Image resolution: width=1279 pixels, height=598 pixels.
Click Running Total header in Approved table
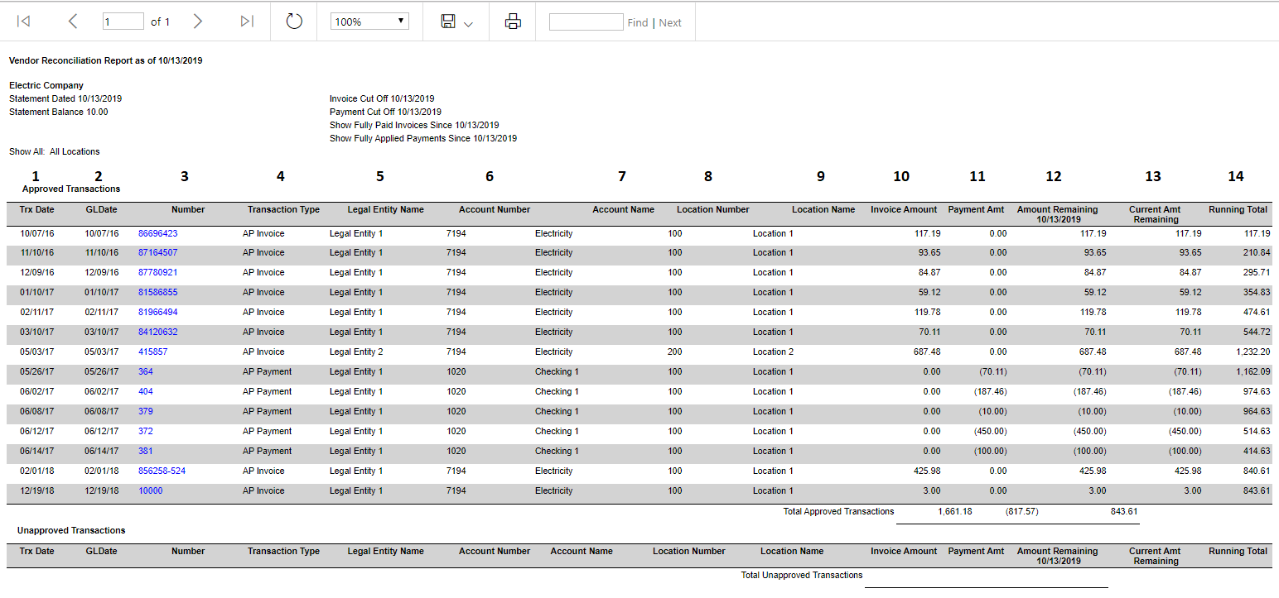coord(1238,210)
